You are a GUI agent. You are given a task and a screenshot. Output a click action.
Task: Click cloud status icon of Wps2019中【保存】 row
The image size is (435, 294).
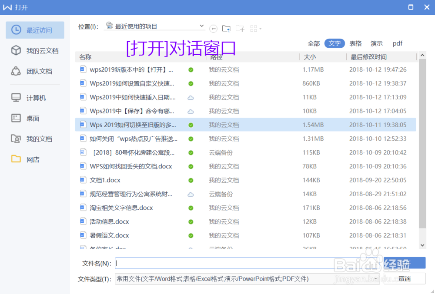(191, 111)
